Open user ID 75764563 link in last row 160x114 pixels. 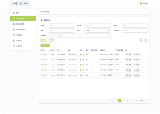(44, 75)
